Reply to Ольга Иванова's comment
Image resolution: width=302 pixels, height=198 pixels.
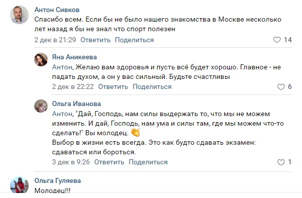click(109, 162)
